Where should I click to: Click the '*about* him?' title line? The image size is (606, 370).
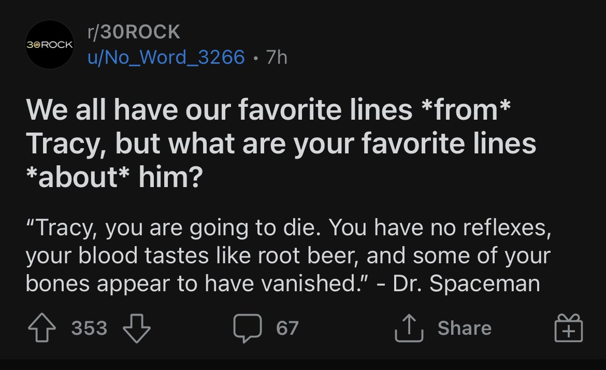[114, 177]
